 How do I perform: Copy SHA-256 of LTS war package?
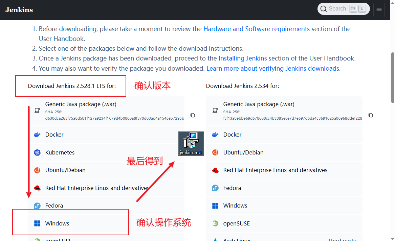193,115
